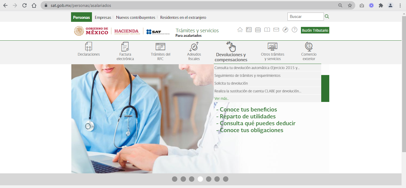Open the question mark help icon
Viewport: 406px width, 188px height.
[x=294, y=30]
